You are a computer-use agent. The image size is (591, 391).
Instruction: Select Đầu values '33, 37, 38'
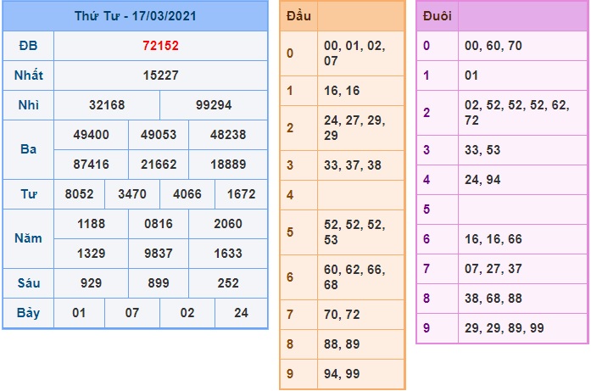(x=353, y=165)
